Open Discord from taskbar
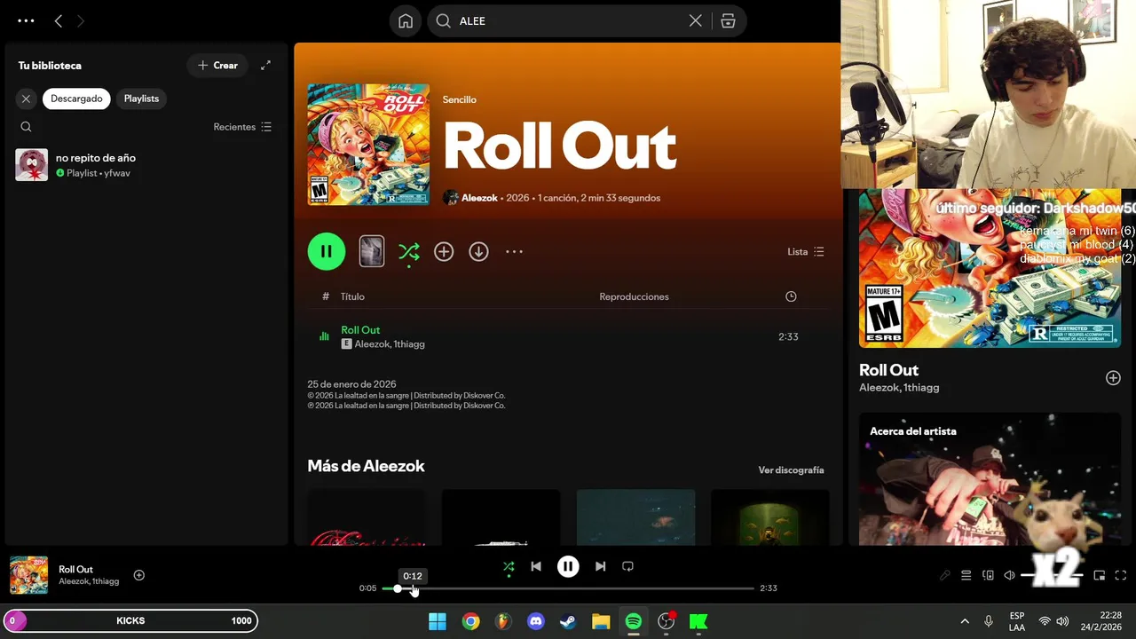Screen dimensions: 1136x639 [x=536, y=621]
